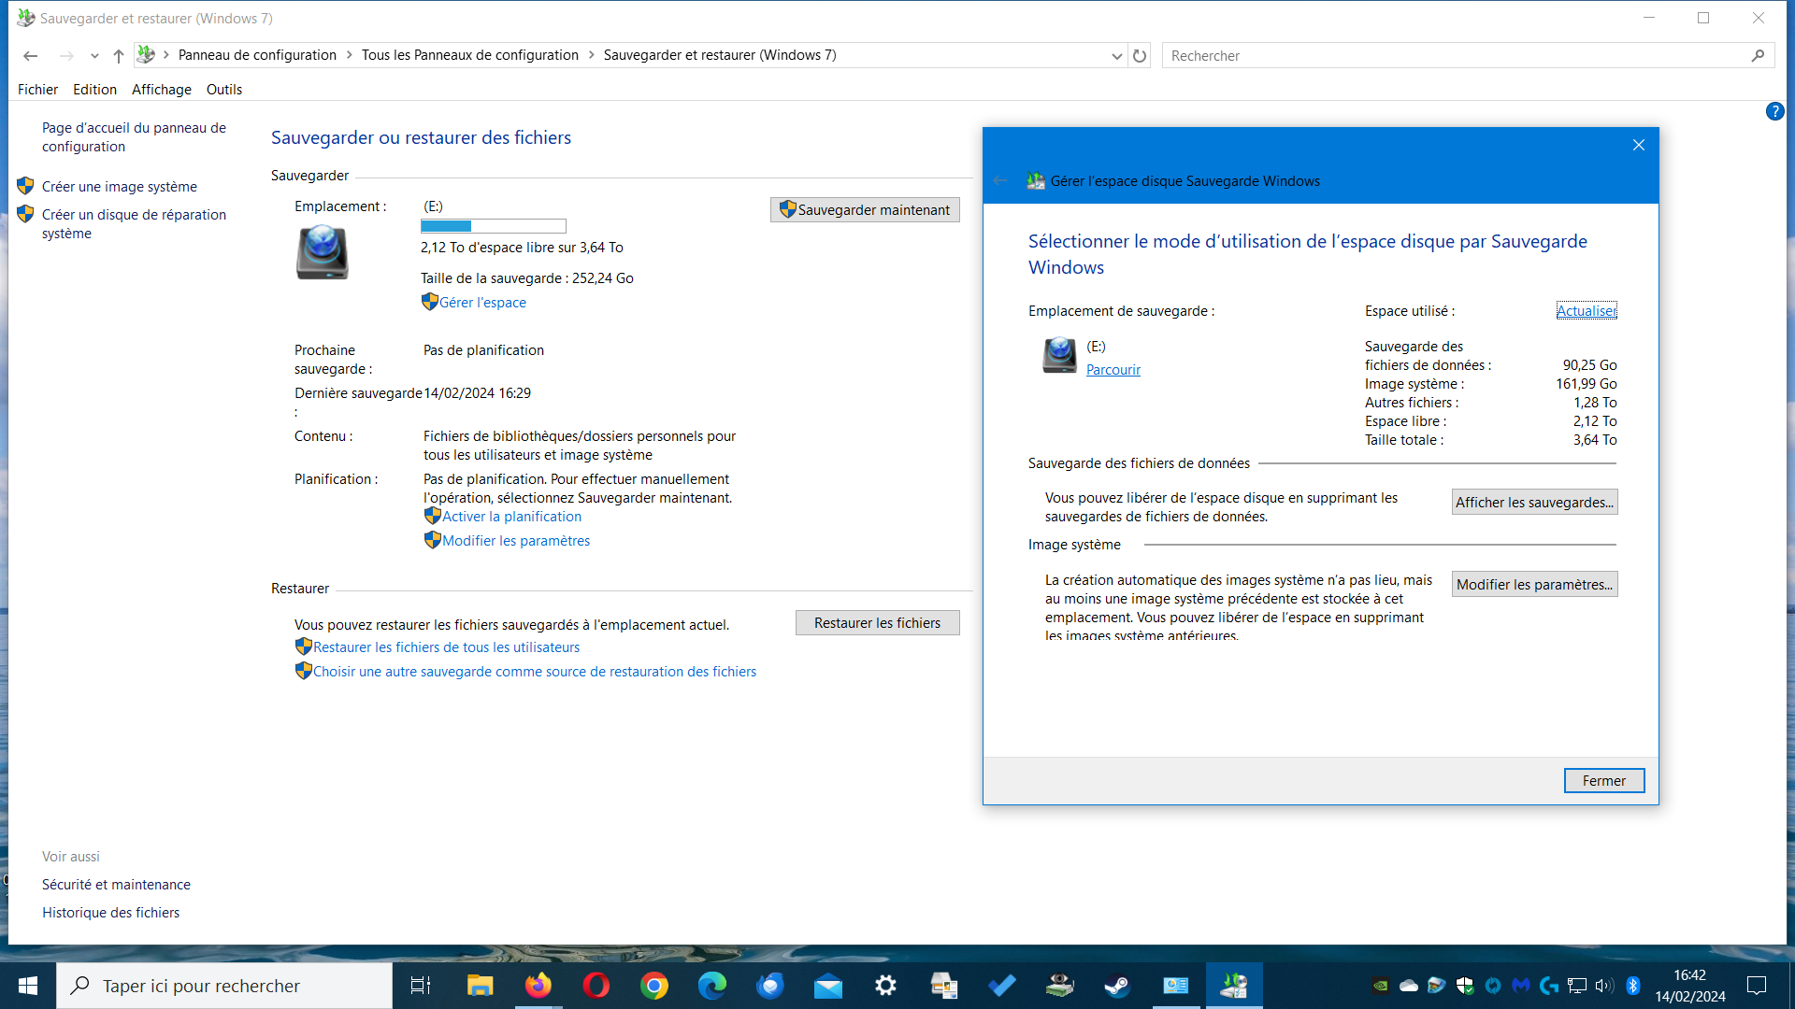The width and height of the screenshot is (1795, 1009).
Task: Click Afficher les sauvegardes button
Action: click(x=1534, y=503)
